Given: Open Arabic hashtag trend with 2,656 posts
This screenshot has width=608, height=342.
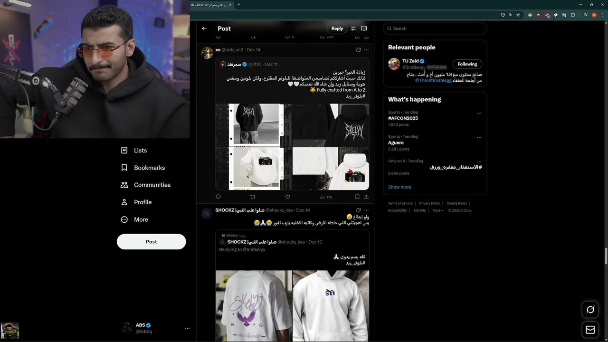Looking at the screenshot, I should click(456, 167).
